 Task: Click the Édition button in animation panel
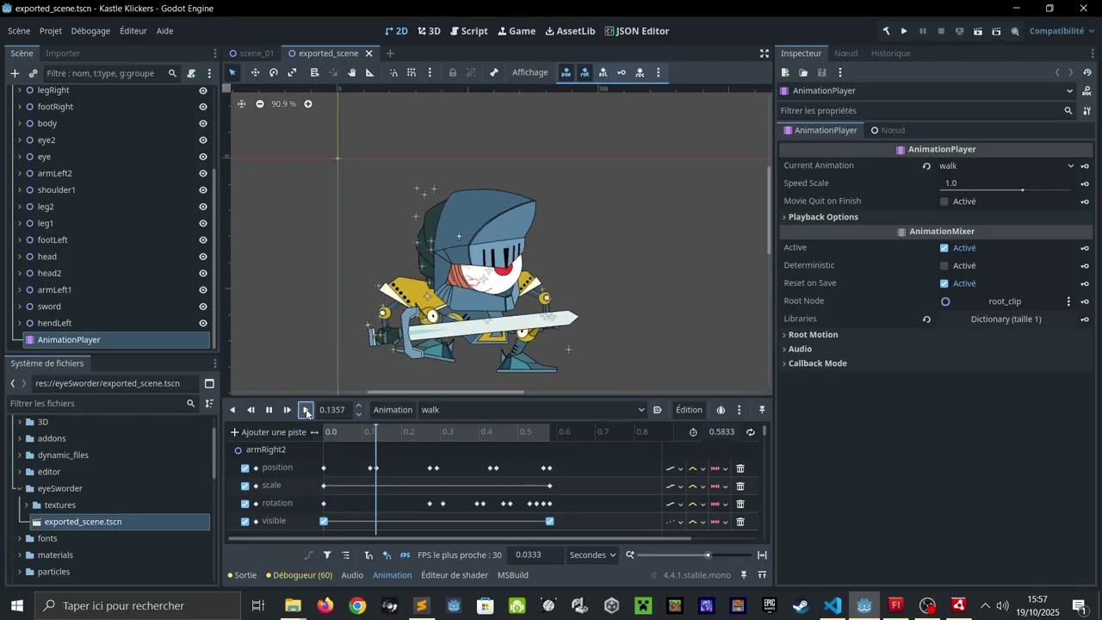pyautogui.click(x=689, y=411)
